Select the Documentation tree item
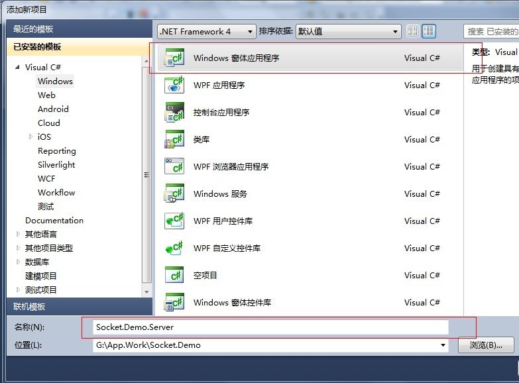Image resolution: width=519 pixels, height=383 pixels. coord(54,221)
